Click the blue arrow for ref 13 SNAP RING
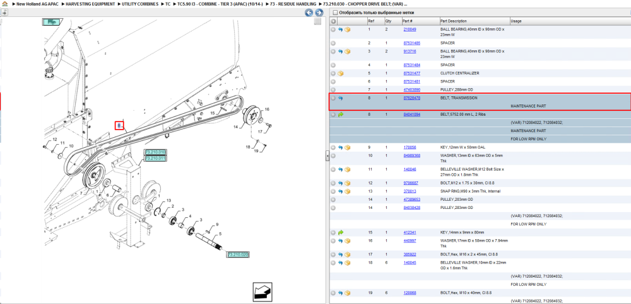This screenshot has height=304, width=631. [340, 191]
